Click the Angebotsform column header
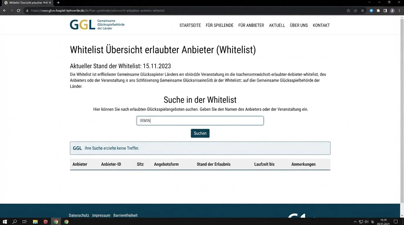 click(166, 164)
